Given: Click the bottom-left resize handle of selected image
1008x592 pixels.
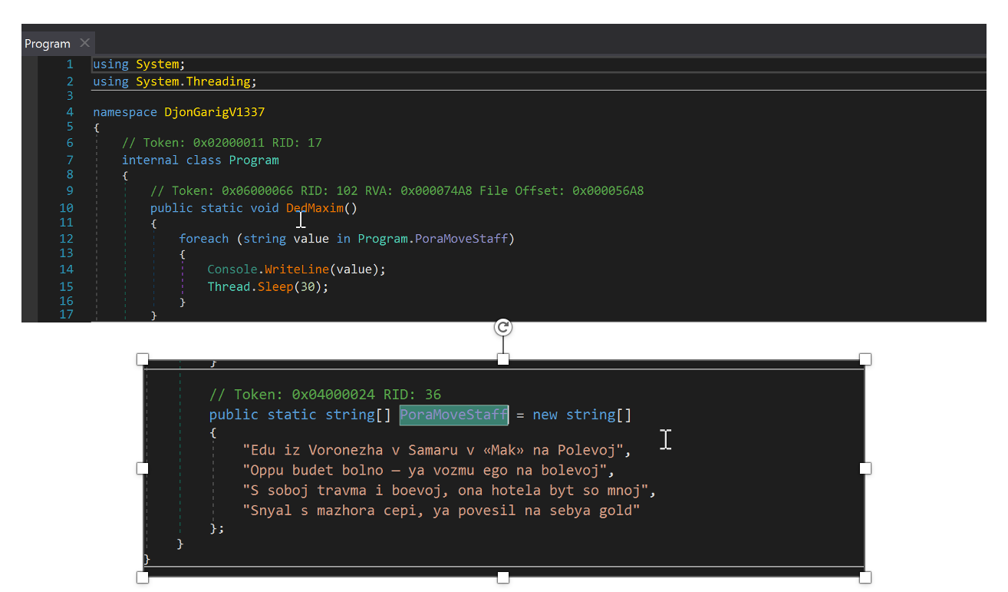Looking at the screenshot, I should (x=142, y=577).
